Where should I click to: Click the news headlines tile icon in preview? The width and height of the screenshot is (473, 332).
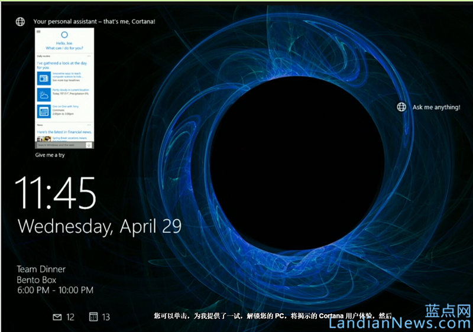44,79
